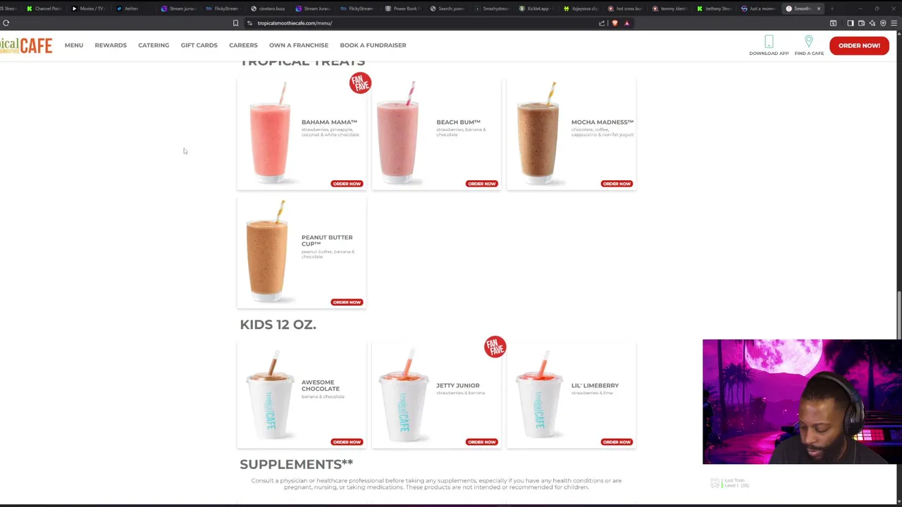Viewport: 902px width, 507px height.
Task: Open a new browser tab with the plus icon
Action: pyautogui.click(x=832, y=8)
